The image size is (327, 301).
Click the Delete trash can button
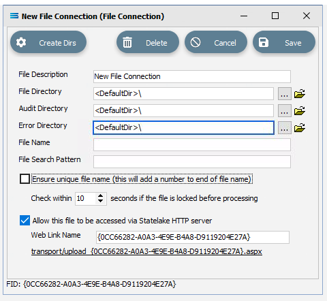148,42
